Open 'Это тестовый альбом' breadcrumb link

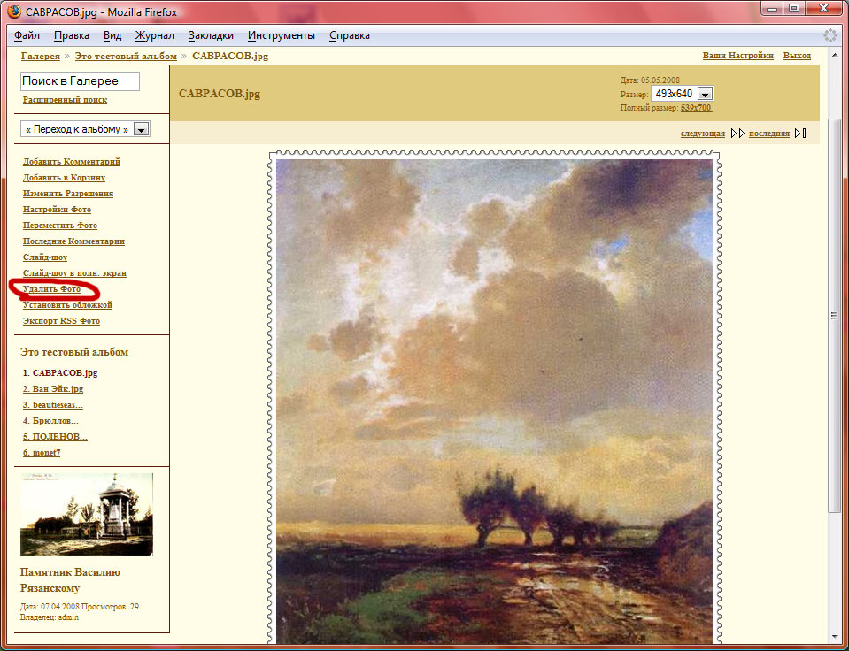coord(126,56)
